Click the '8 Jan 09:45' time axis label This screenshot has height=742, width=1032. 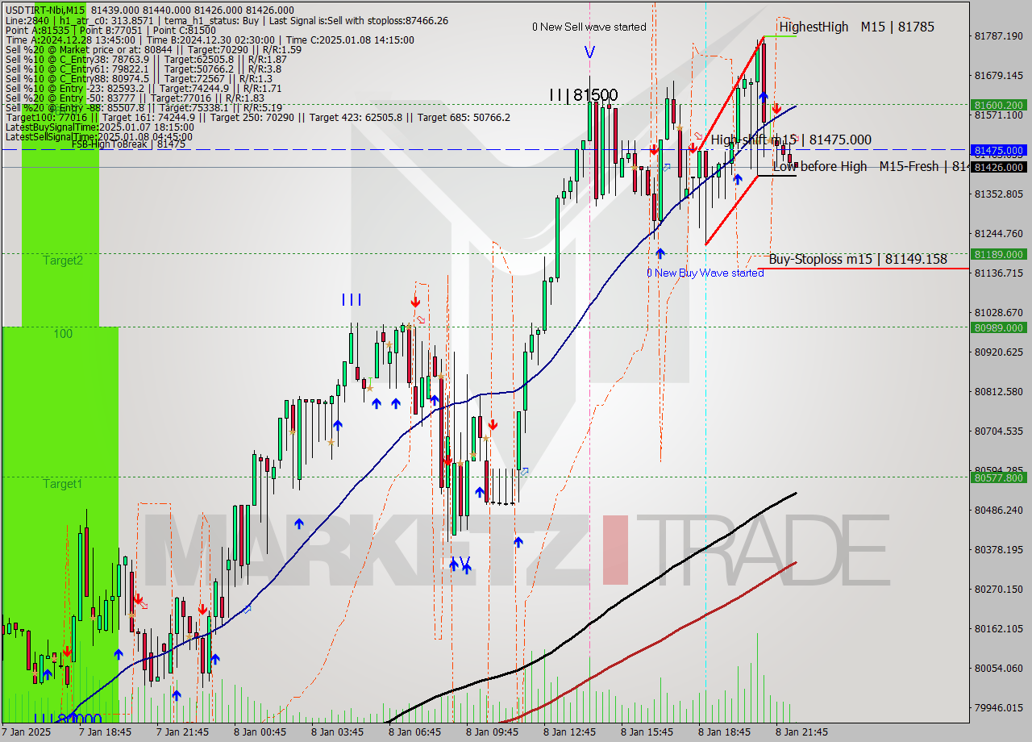[492, 732]
